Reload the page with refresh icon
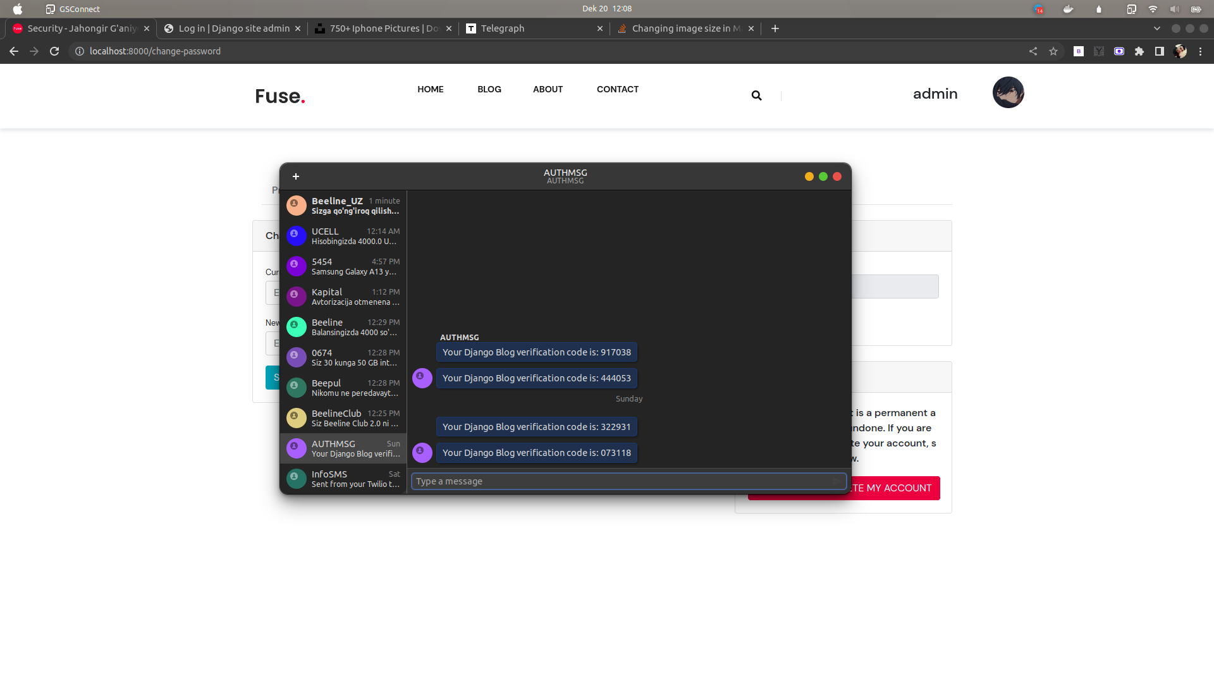 [x=54, y=51]
